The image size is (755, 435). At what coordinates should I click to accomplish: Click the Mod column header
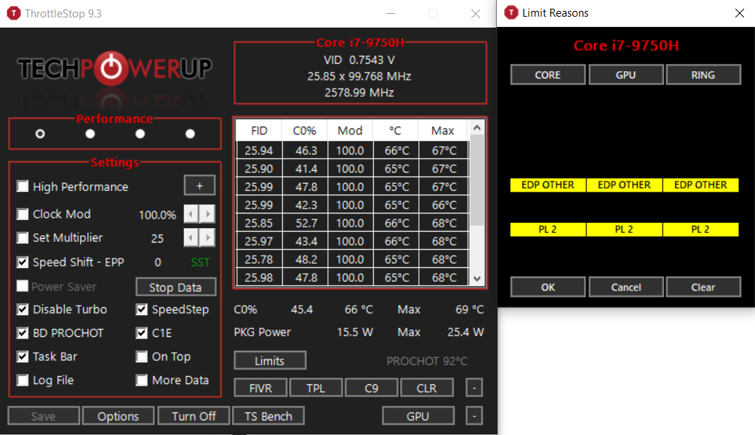pos(350,130)
